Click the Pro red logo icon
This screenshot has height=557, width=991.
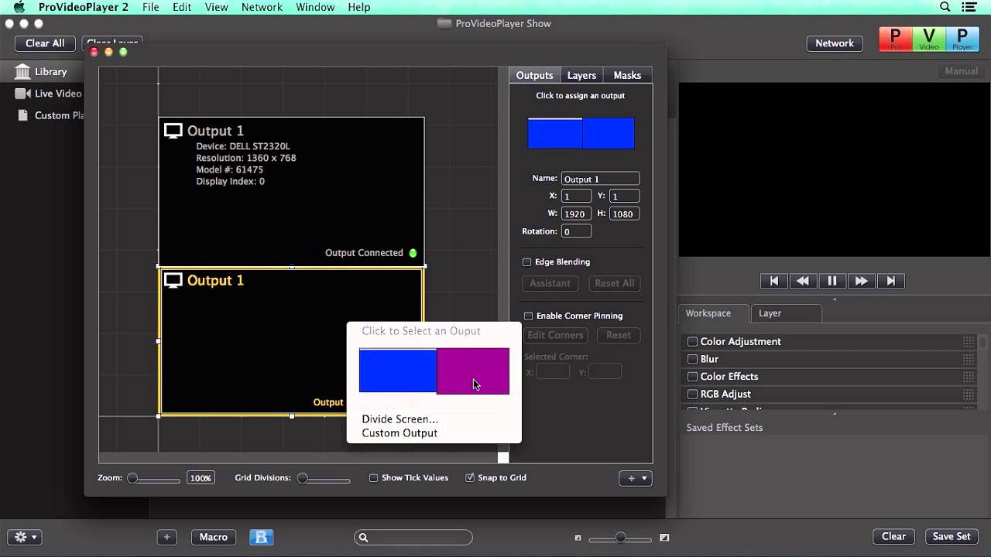[896, 39]
